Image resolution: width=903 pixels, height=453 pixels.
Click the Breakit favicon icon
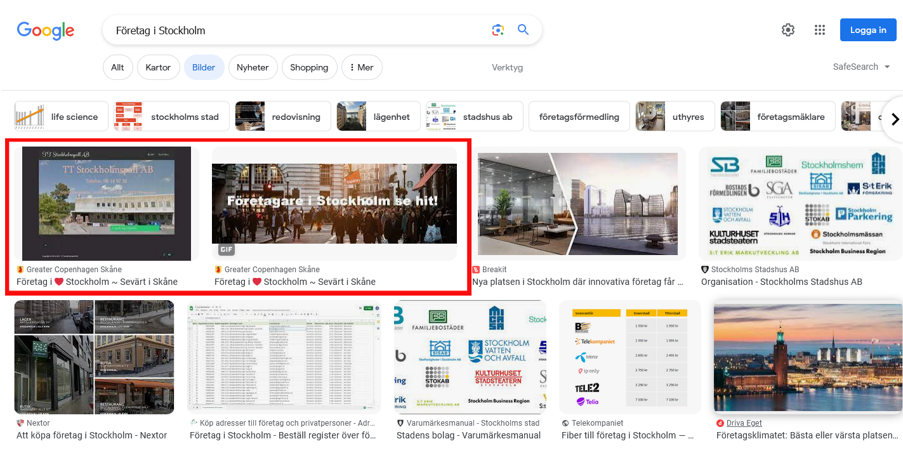coord(476,270)
